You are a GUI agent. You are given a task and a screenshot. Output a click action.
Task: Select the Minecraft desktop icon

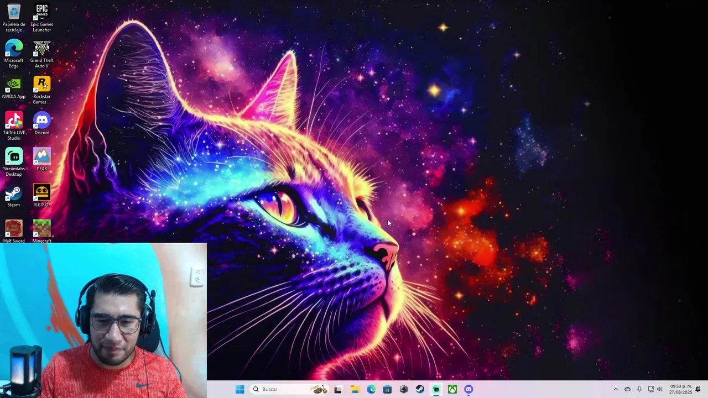(41, 232)
